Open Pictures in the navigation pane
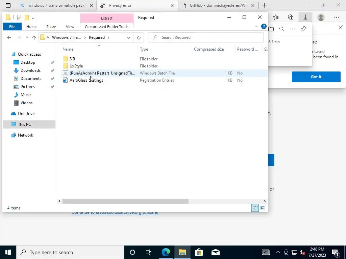 (x=28, y=87)
